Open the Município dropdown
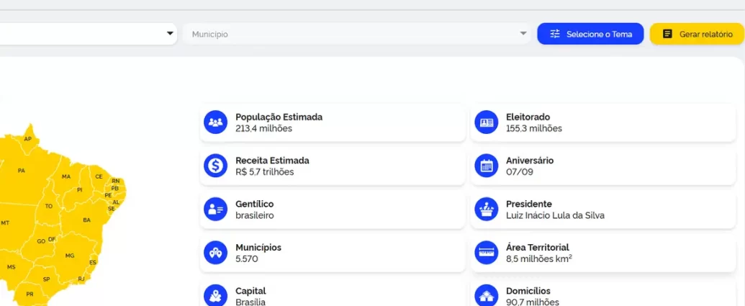This screenshot has width=745, height=306. tap(353, 34)
